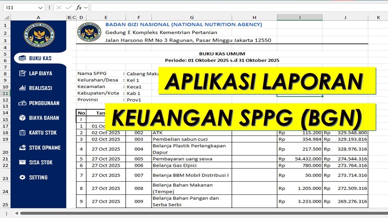The image size is (388, 218).
Task: Select column G header
Action: [192, 18]
